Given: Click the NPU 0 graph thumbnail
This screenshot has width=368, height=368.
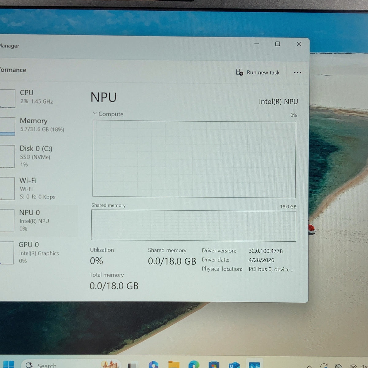Looking at the screenshot, I should click(7, 220).
